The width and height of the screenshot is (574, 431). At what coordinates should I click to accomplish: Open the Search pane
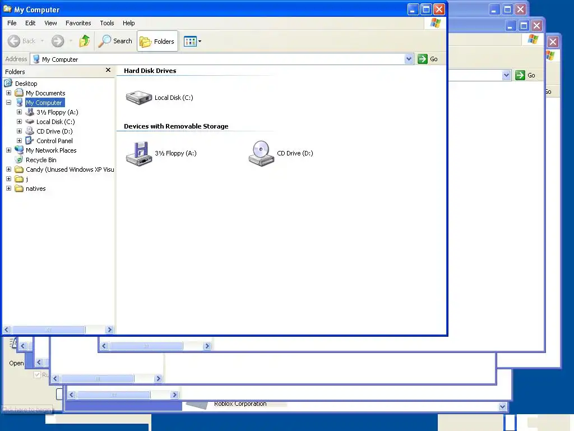115,41
